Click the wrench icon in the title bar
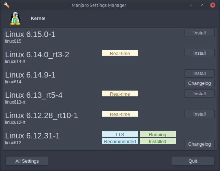Image resolution: width=220 pixels, height=171 pixels. (x=7, y=5)
